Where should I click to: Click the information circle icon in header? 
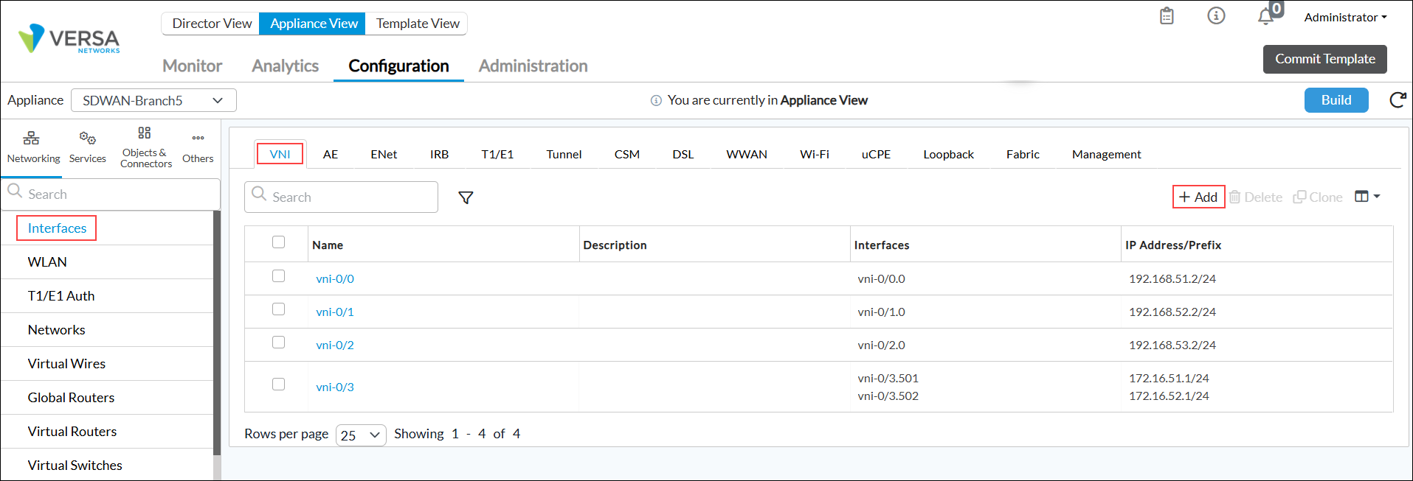tap(1216, 15)
